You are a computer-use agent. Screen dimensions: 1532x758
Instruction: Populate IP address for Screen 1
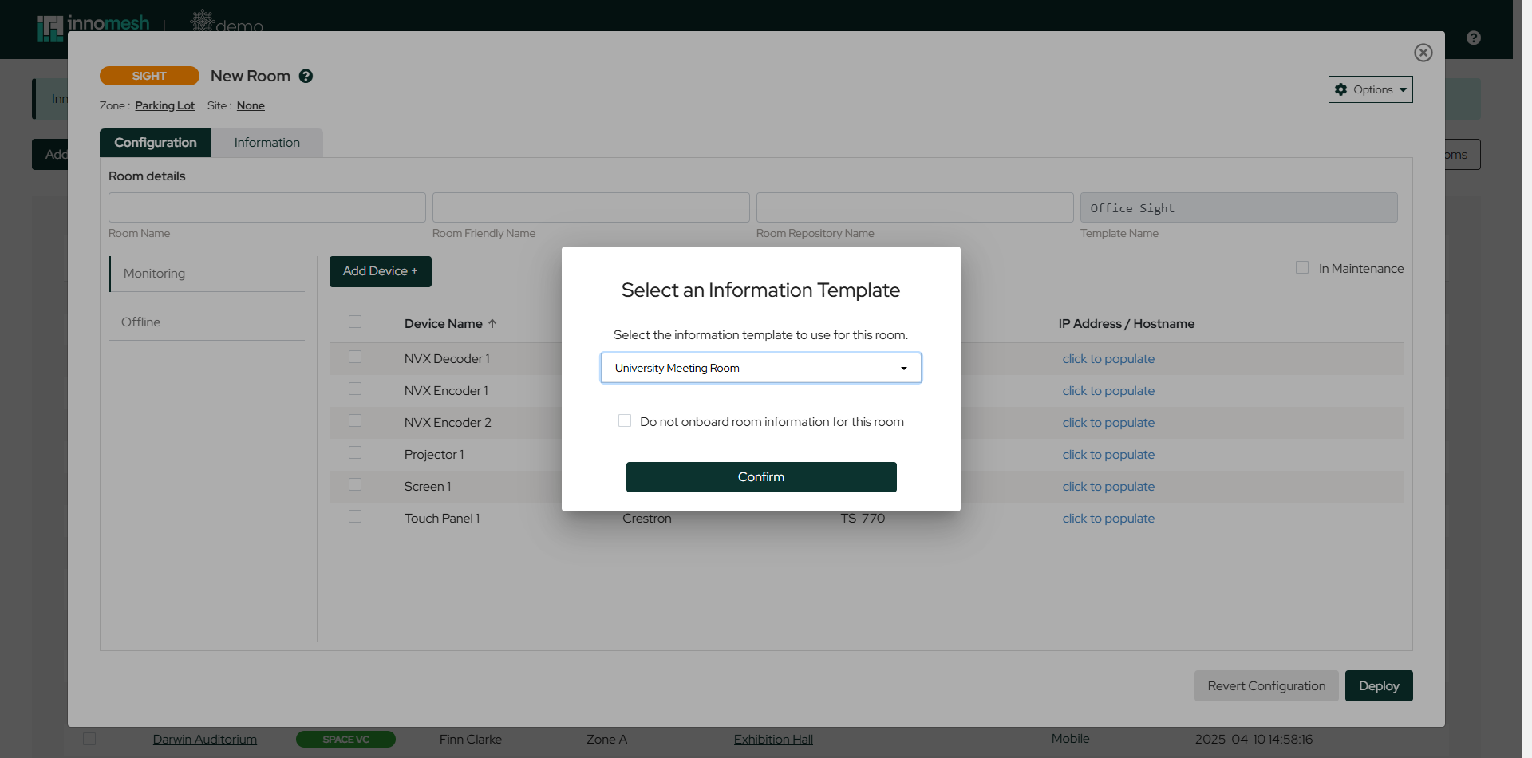coord(1108,487)
